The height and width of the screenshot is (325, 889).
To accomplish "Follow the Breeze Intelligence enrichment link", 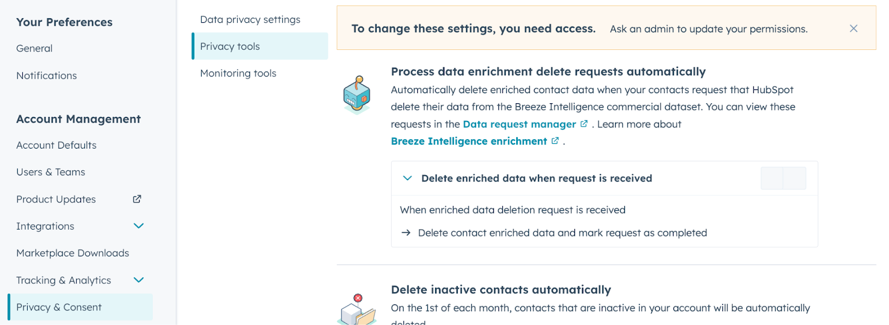I will pyautogui.click(x=468, y=141).
